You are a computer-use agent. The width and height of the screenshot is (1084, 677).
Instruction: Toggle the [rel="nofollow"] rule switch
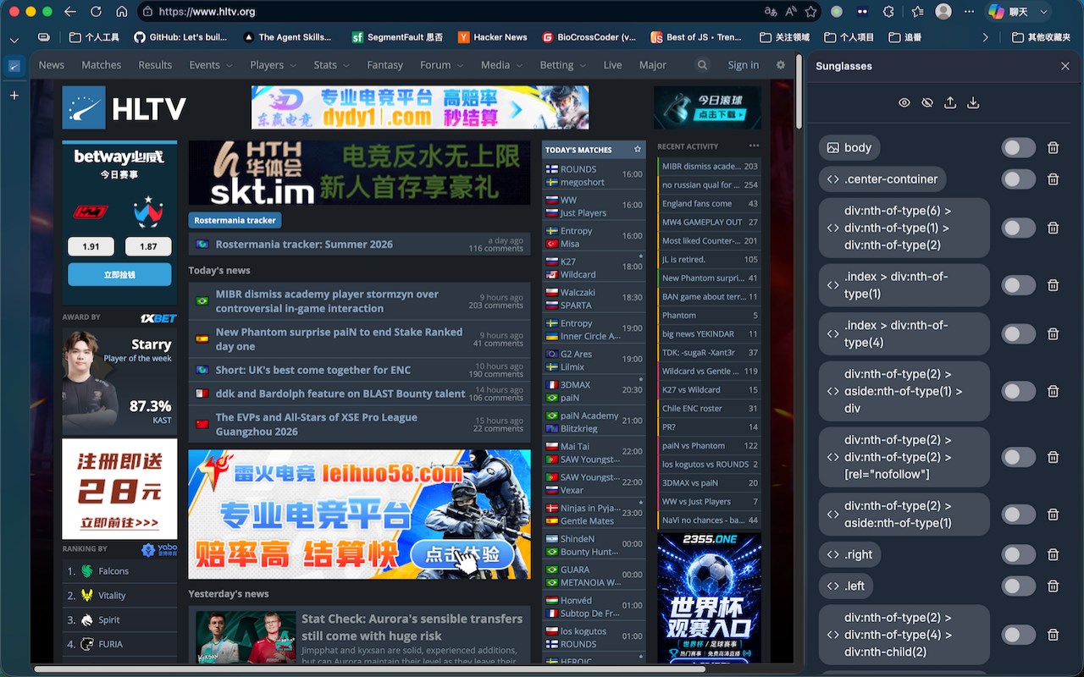point(1018,457)
